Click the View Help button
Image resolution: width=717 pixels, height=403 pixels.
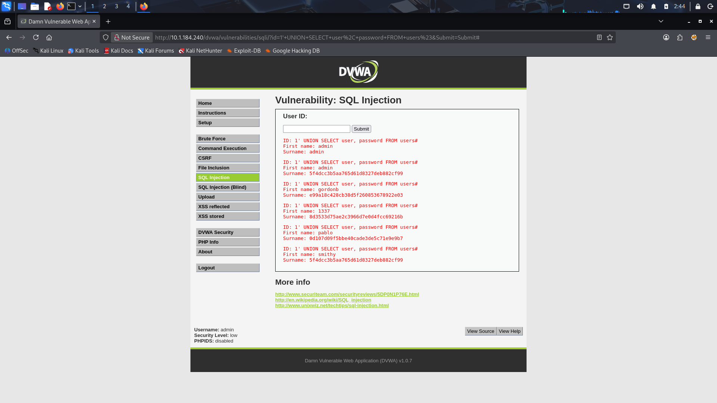pyautogui.click(x=510, y=331)
